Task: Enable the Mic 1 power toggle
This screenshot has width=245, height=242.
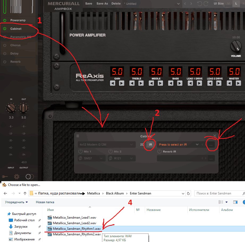Action: (81, 151)
